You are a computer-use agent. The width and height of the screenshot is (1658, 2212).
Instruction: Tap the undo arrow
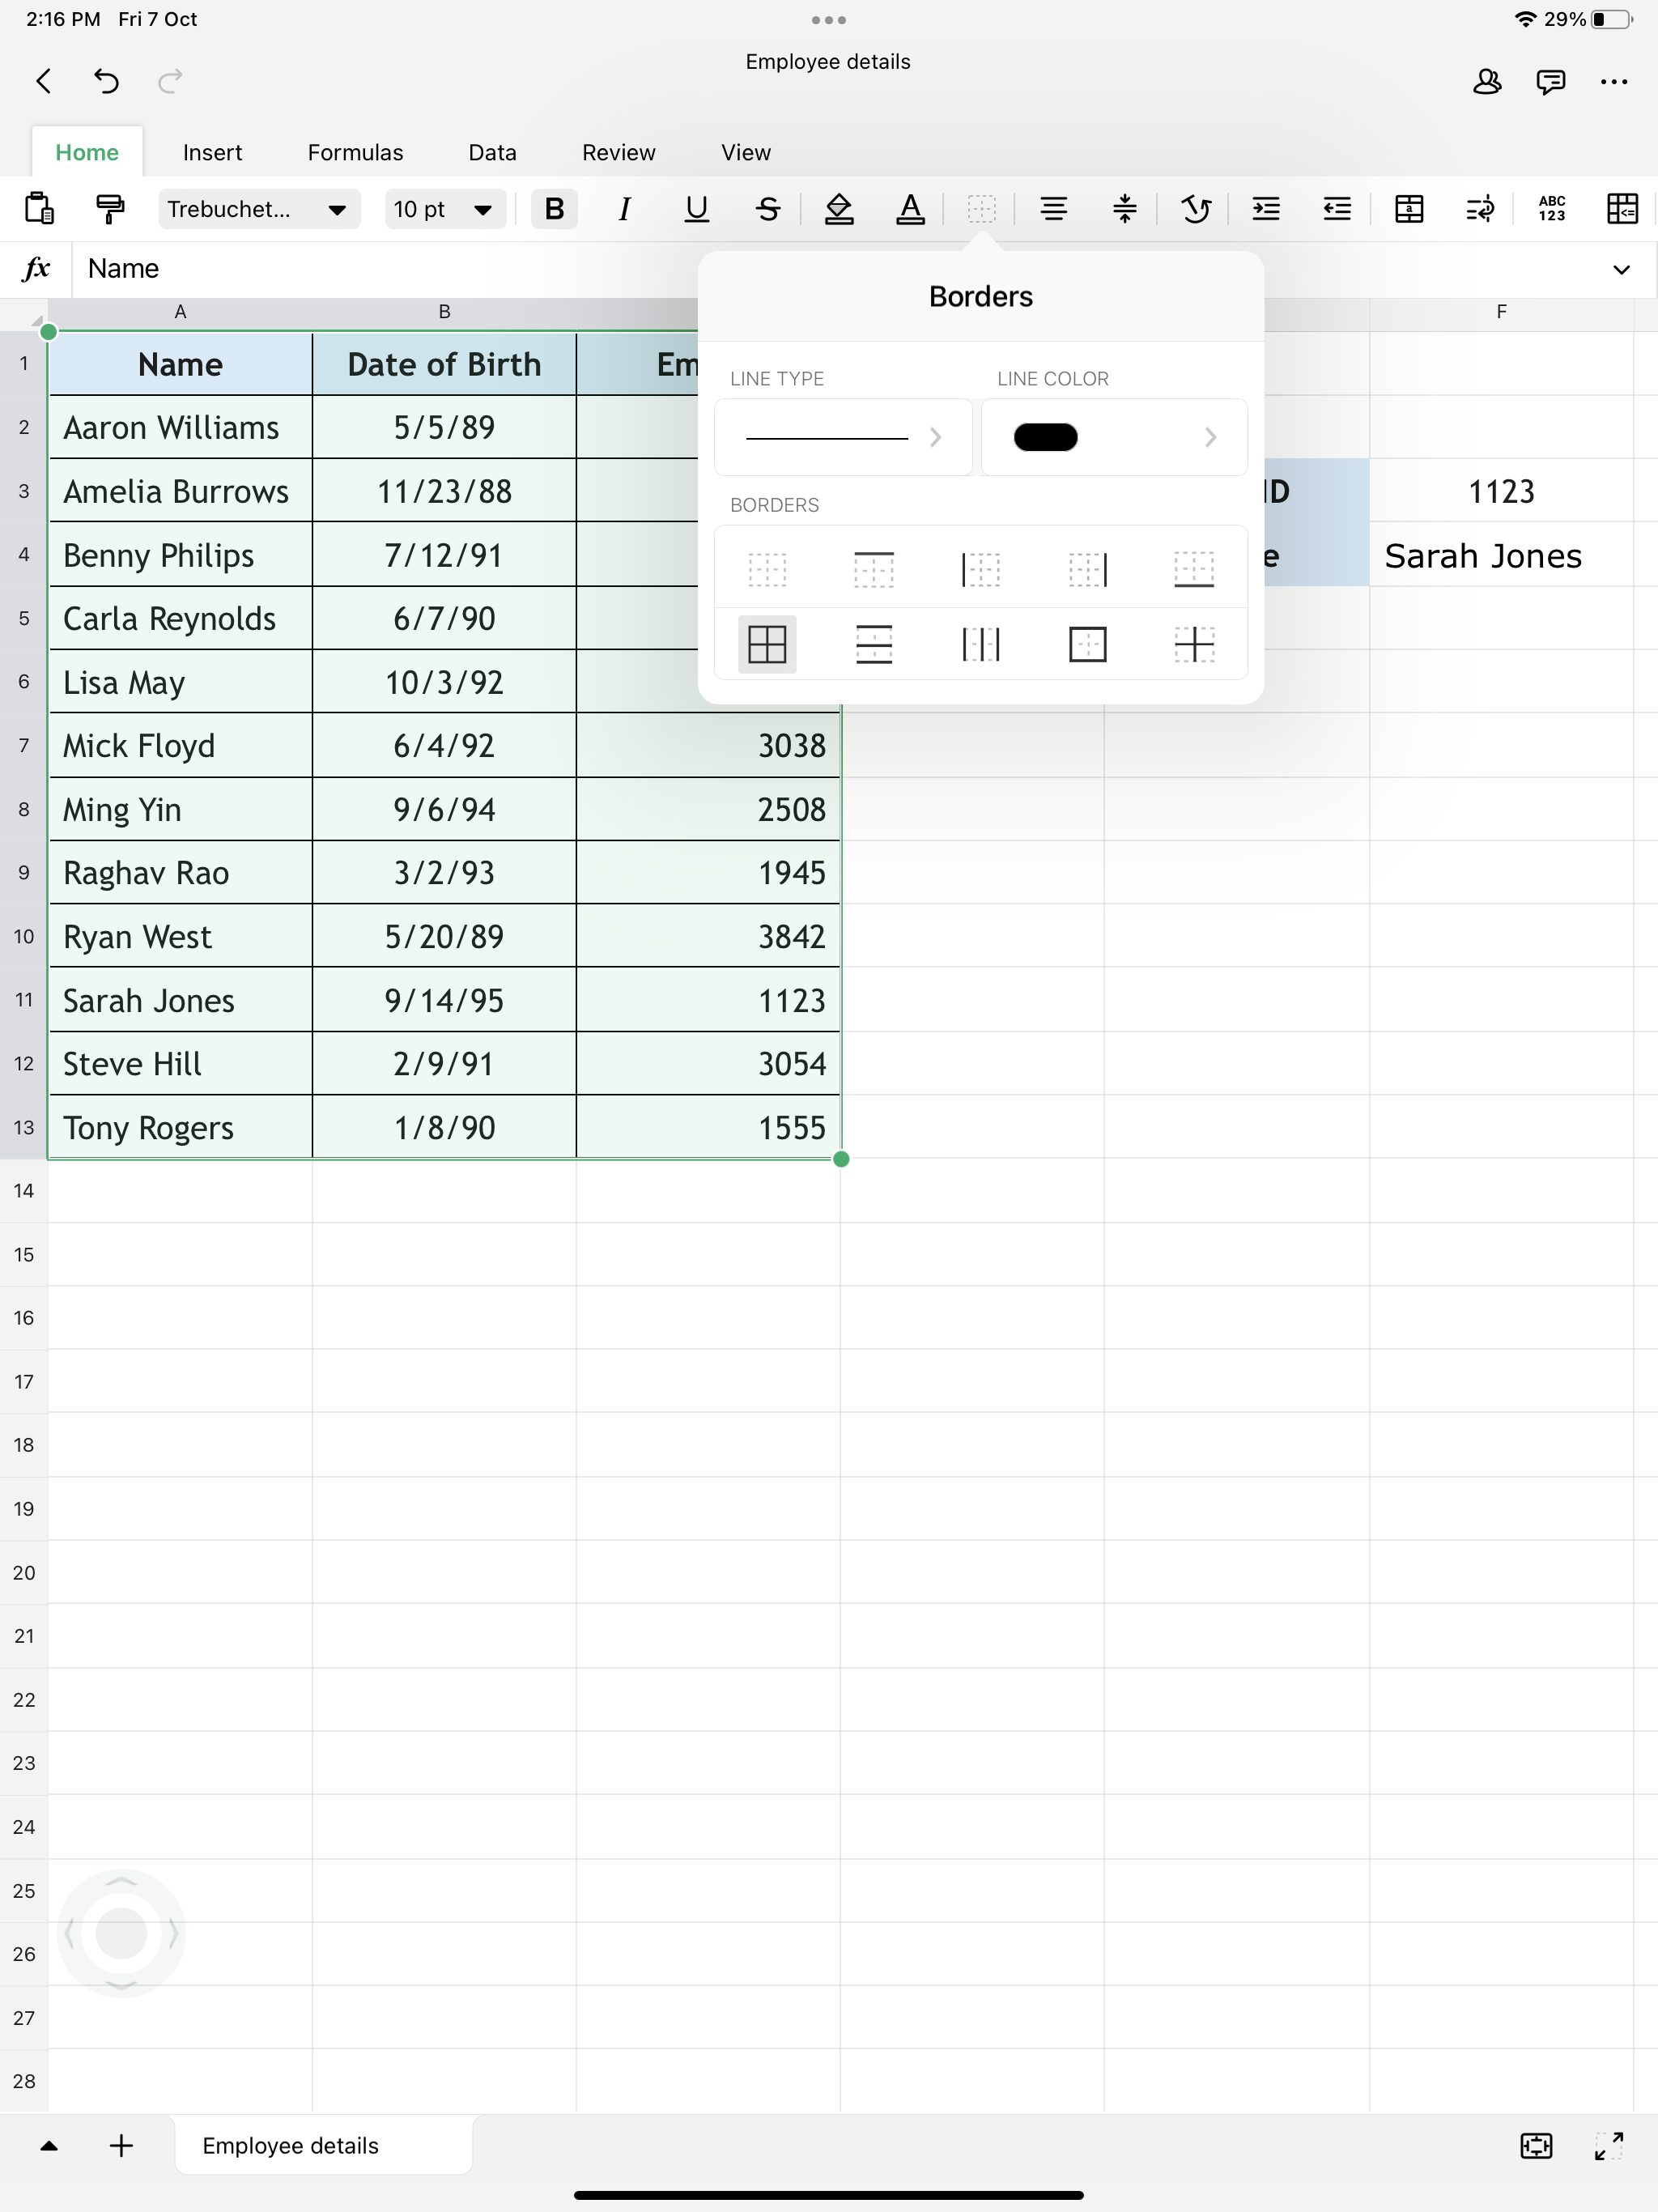pos(106,81)
